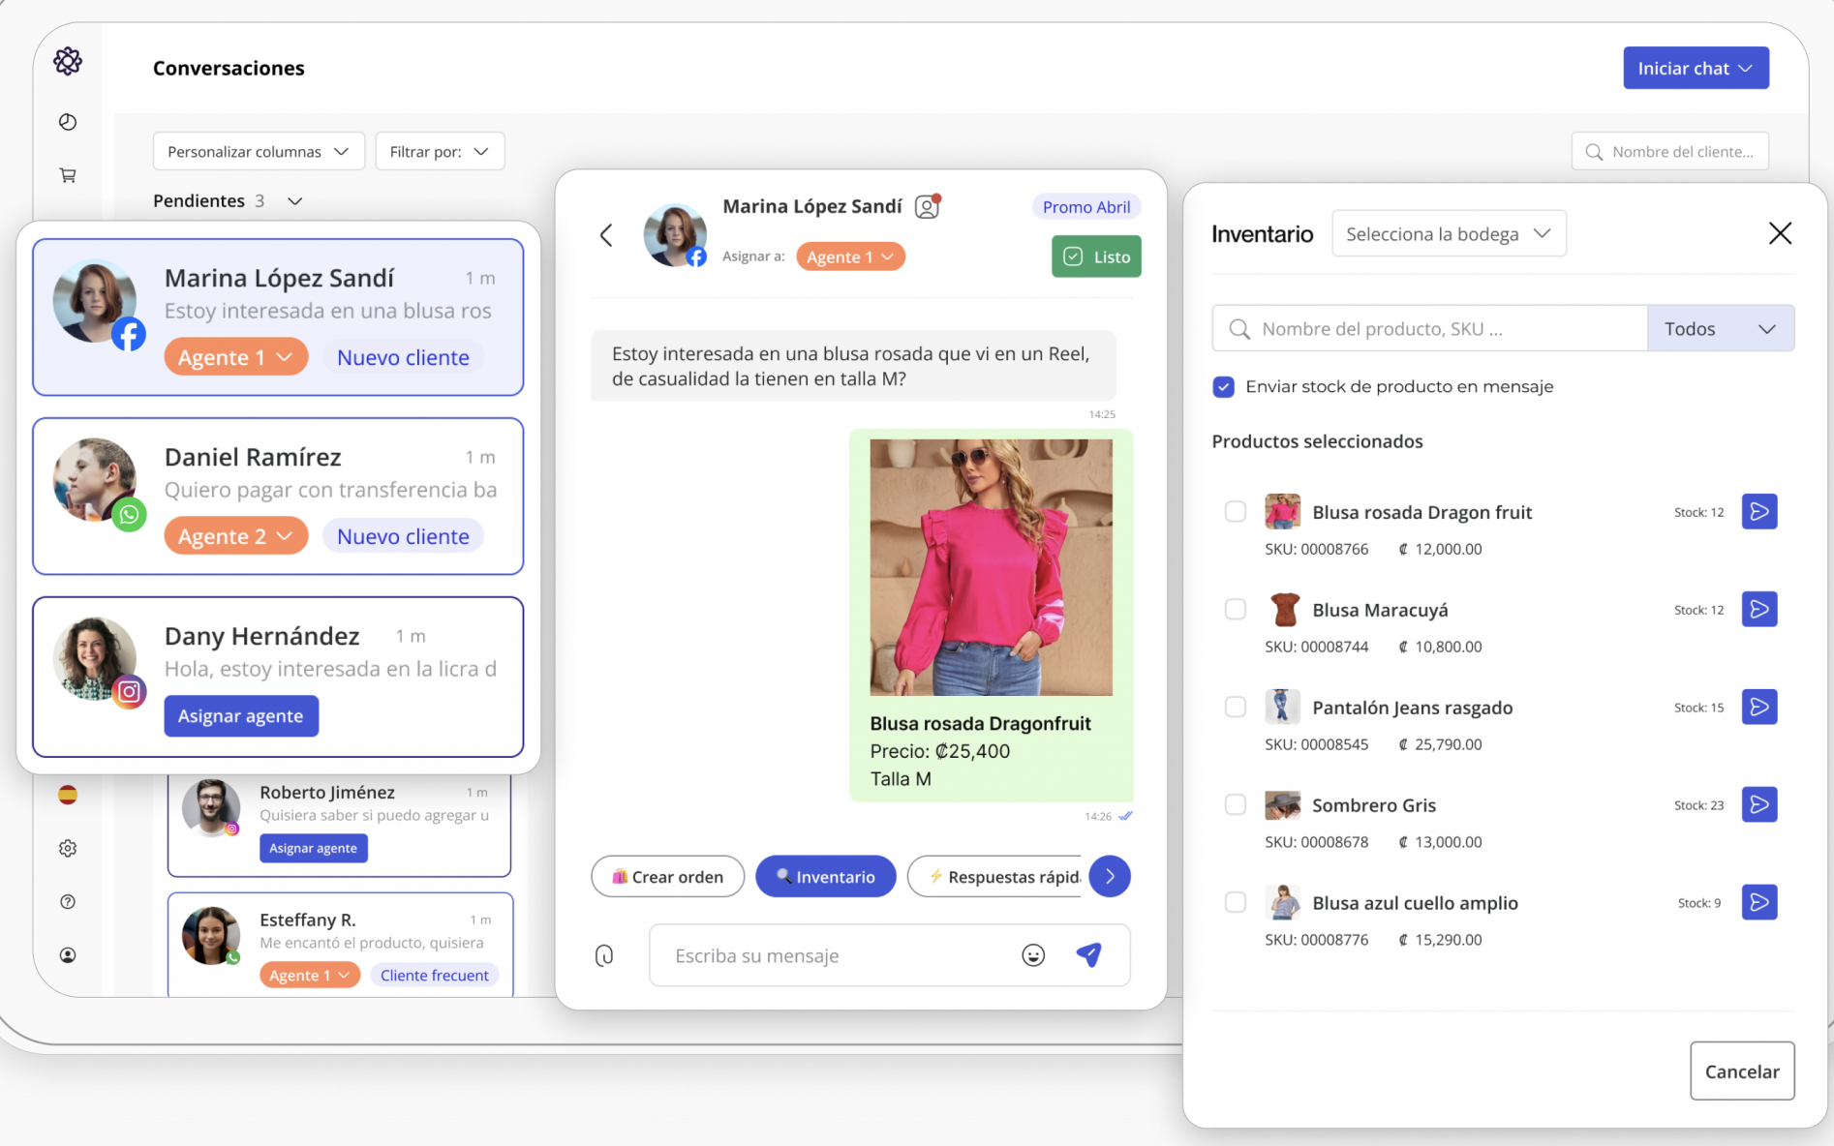Open conversation history via the clock icon
The image size is (1834, 1146).
click(x=67, y=122)
